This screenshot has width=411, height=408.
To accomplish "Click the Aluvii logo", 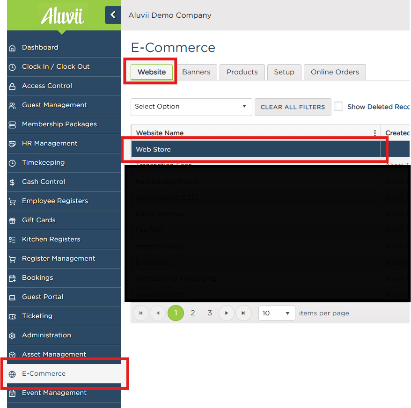I will [x=62, y=16].
